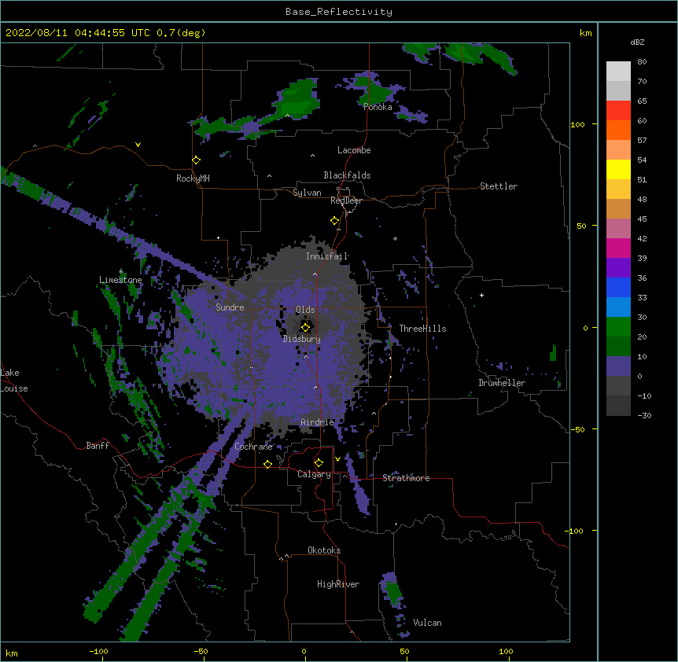This screenshot has width=678, height=662.
Task: Click the Okotoks town label
Action: [x=324, y=550]
